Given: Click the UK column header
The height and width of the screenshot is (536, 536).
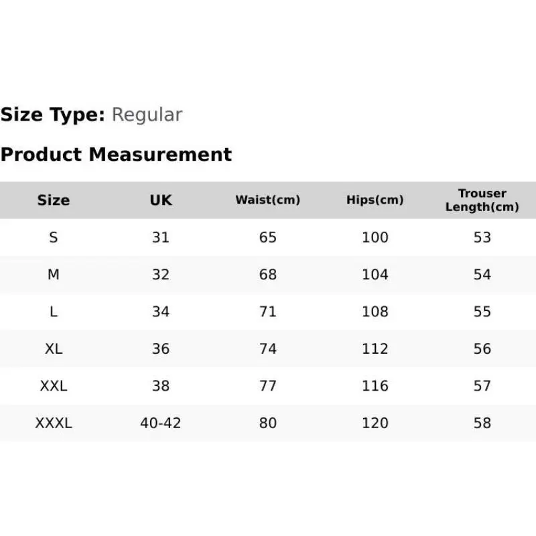Looking at the screenshot, I should (161, 200).
